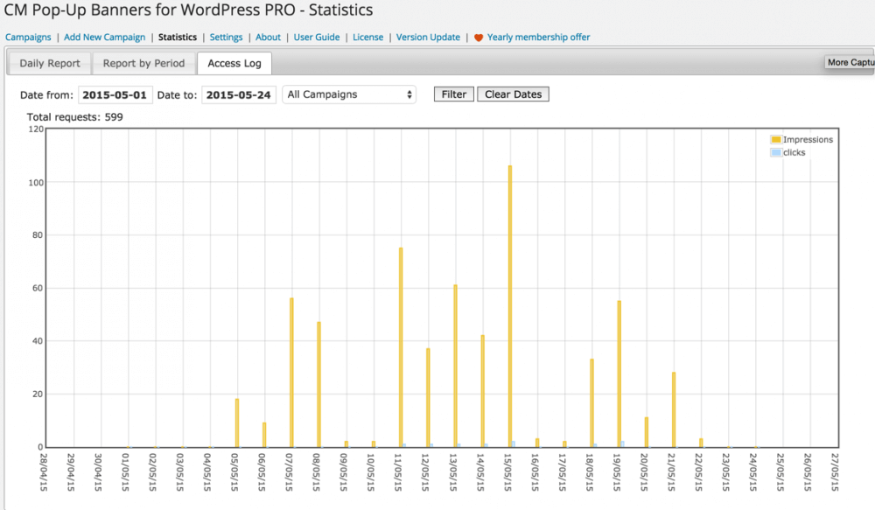Click the Clear Dates button
The height and width of the screenshot is (510, 875).
pos(513,94)
